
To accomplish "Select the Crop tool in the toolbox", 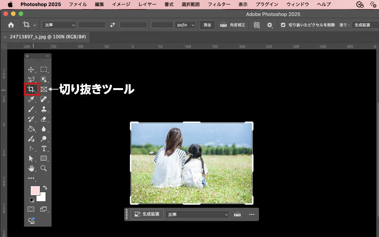I will [31, 89].
